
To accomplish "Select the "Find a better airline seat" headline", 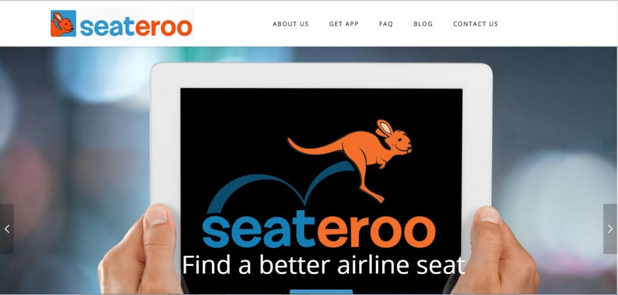I will (x=323, y=265).
